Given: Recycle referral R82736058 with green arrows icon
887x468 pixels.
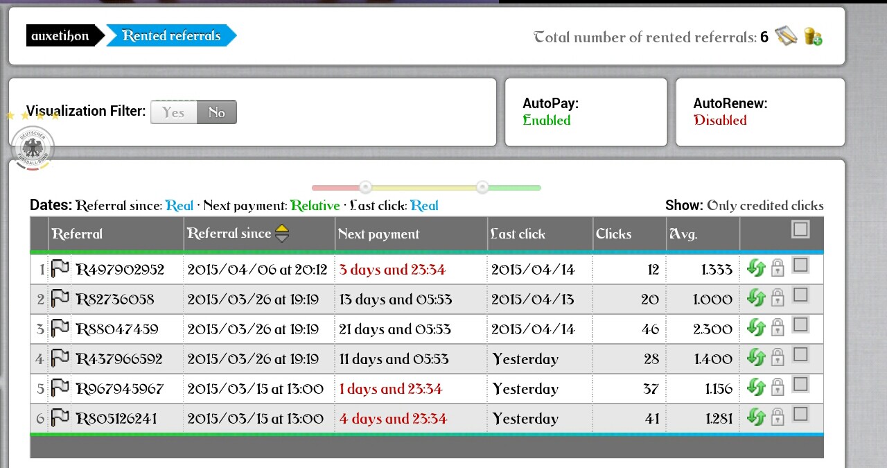Looking at the screenshot, I should click(x=757, y=298).
